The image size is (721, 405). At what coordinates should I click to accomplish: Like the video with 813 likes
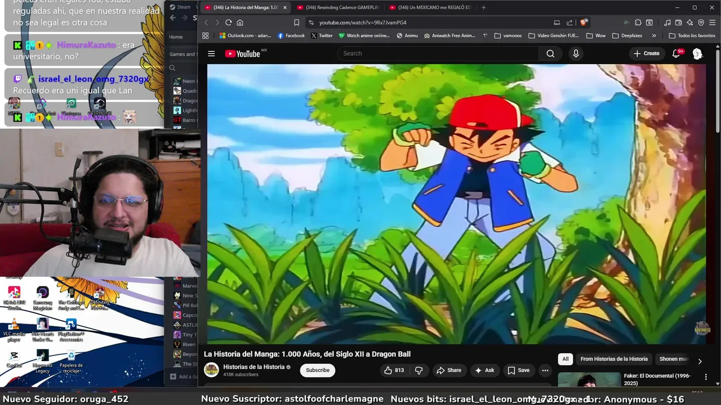tap(394, 370)
